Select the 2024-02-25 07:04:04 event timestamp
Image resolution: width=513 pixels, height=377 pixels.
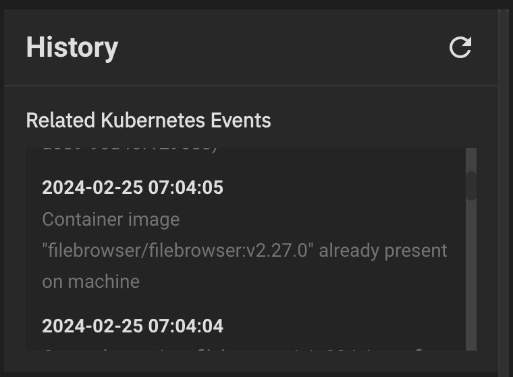(x=132, y=326)
